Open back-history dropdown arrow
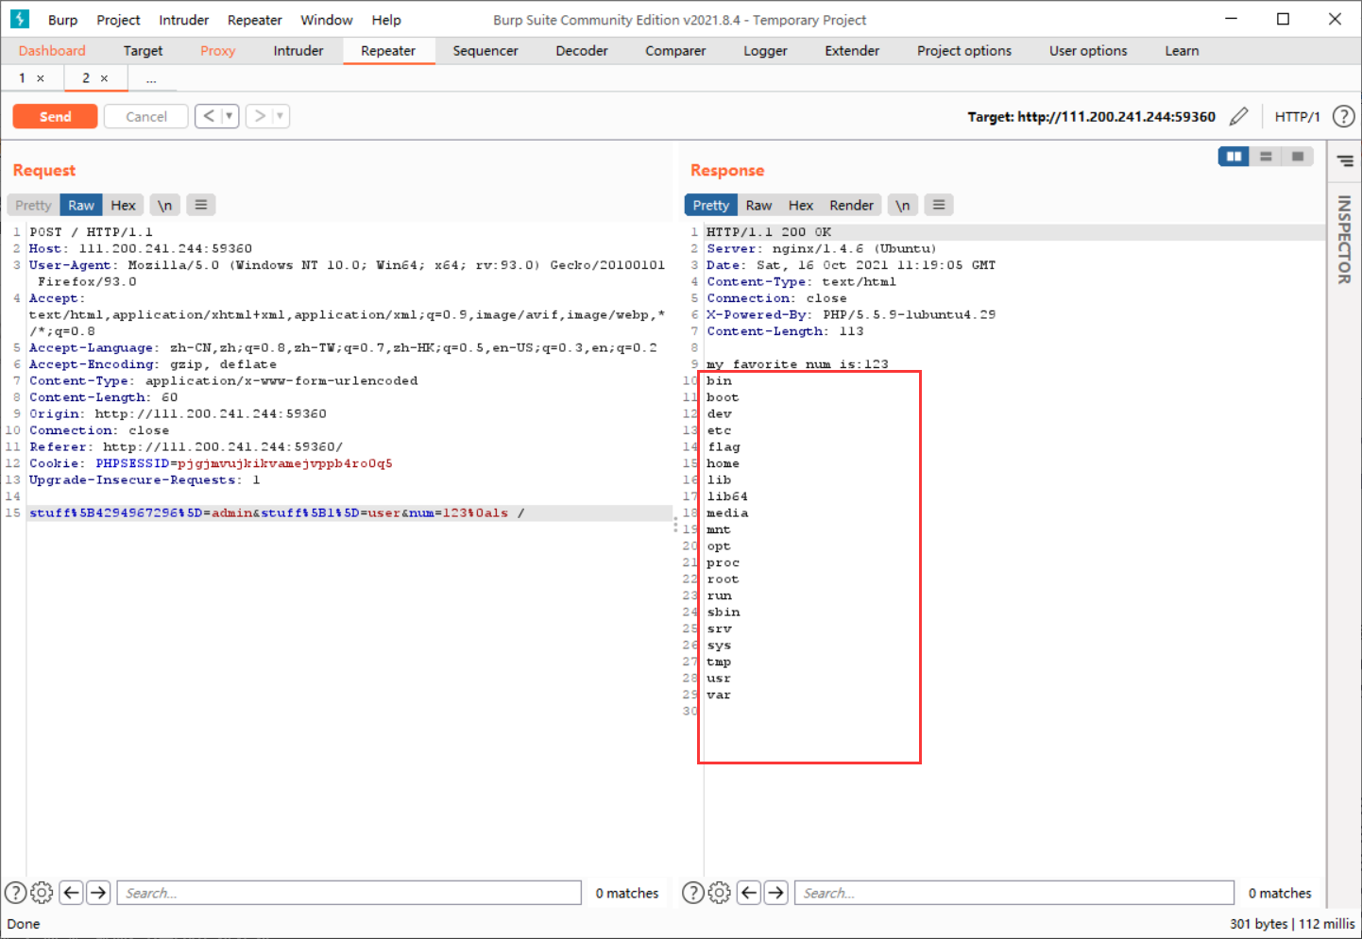The height and width of the screenshot is (939, 1362). click(x=230, y=116)
